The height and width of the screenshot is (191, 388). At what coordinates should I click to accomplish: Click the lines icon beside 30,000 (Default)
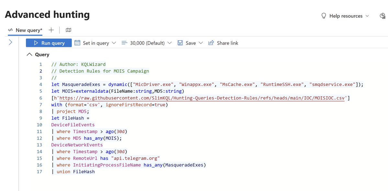click(x=124, y=43)
